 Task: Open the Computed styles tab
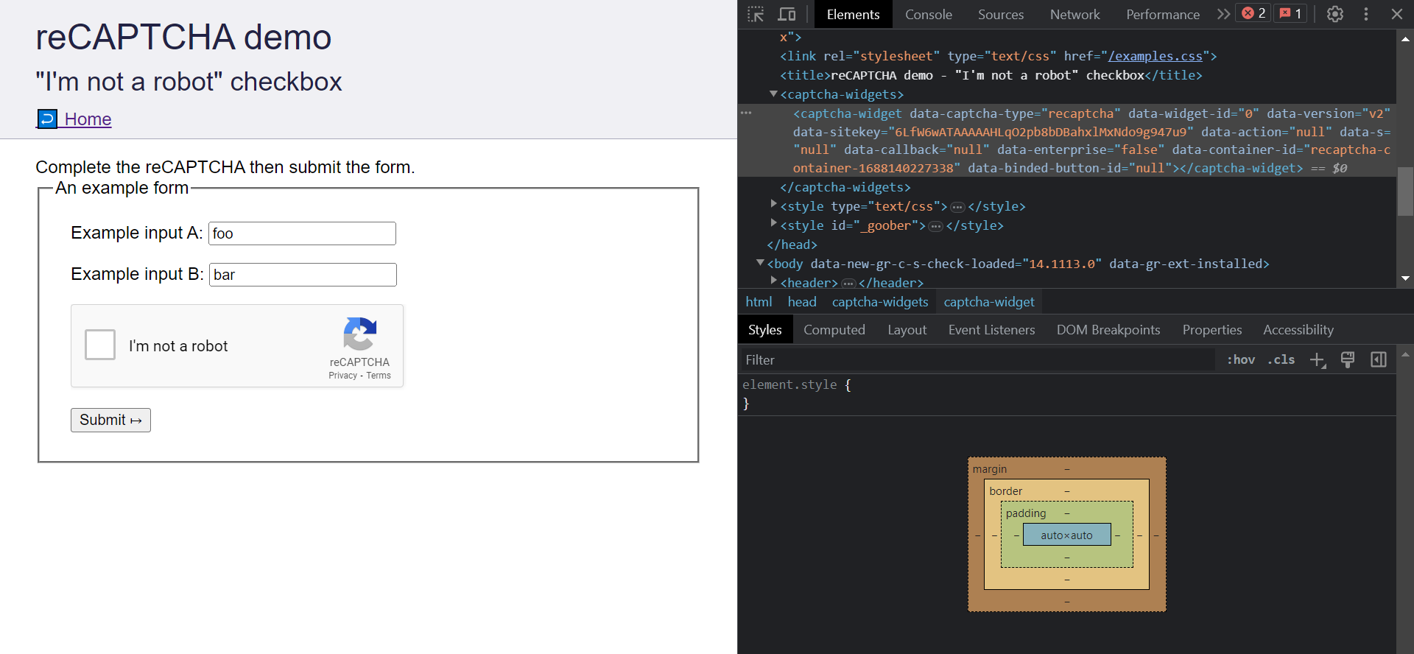click(x=834, y=330)
